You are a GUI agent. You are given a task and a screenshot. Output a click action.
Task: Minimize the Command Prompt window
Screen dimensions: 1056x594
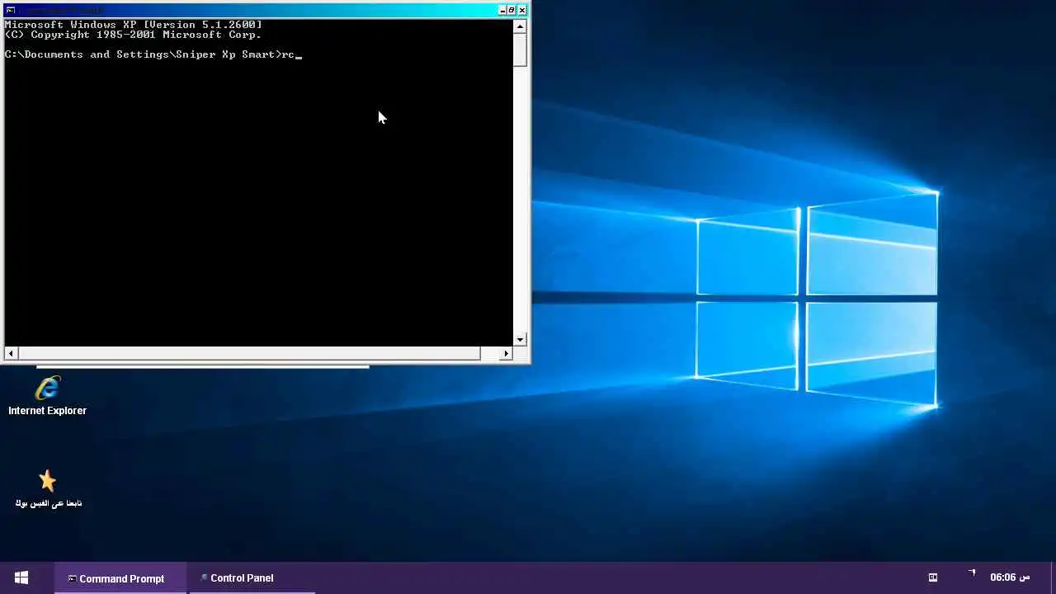tap(502, 10)
